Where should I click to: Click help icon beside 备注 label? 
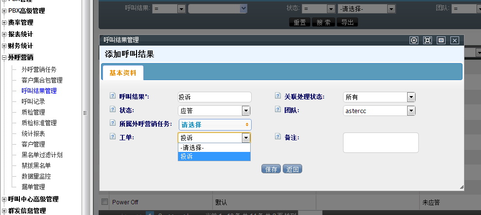[278, 137]
